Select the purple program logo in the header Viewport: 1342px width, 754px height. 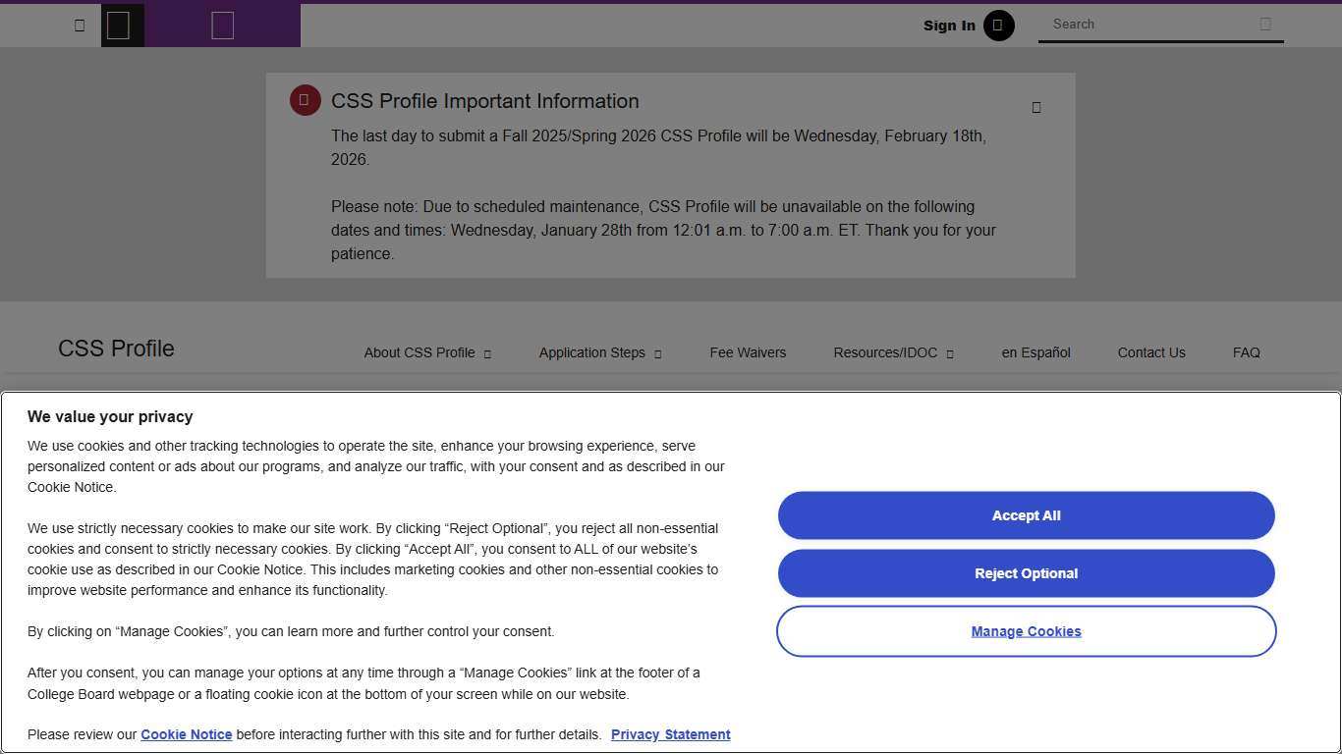click(x=222, y=25)
